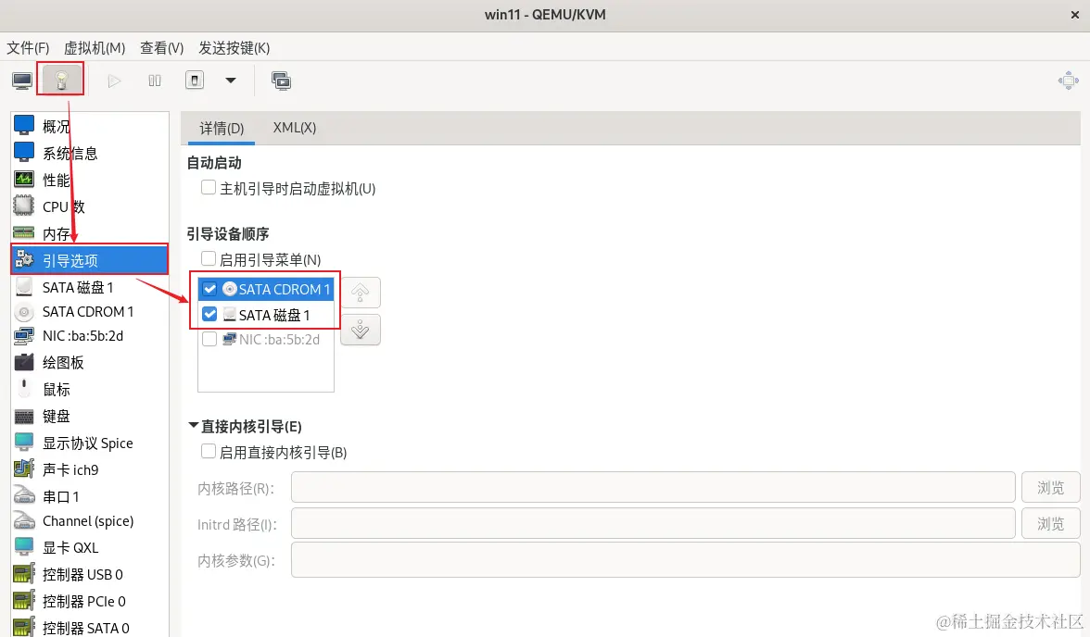Switch to the XML(X) tab

[x=295, y=128]
